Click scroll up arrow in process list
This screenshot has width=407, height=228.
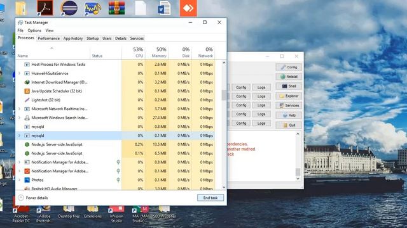tap(224, 63)
